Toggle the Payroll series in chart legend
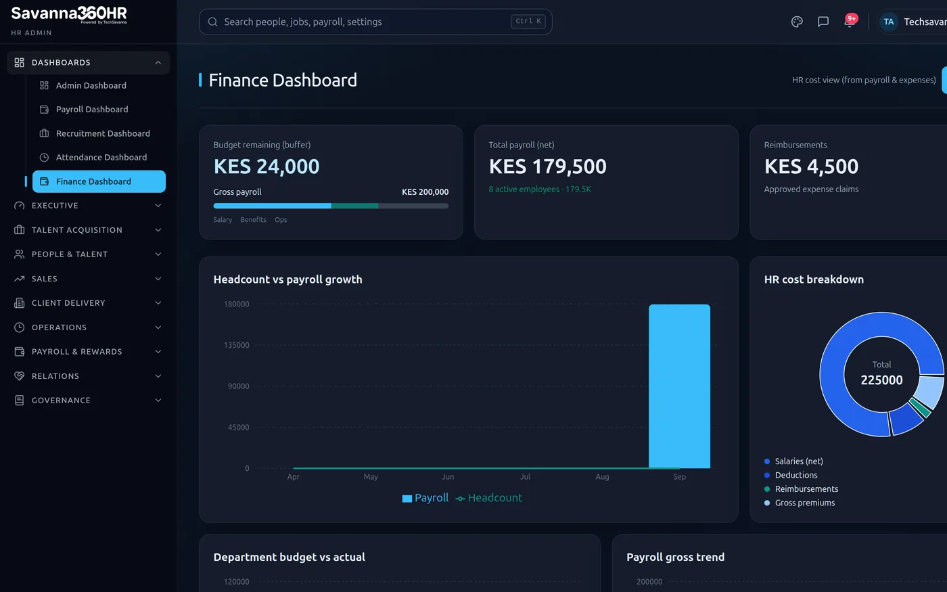The image size is (947, 592). pos(425,498)
